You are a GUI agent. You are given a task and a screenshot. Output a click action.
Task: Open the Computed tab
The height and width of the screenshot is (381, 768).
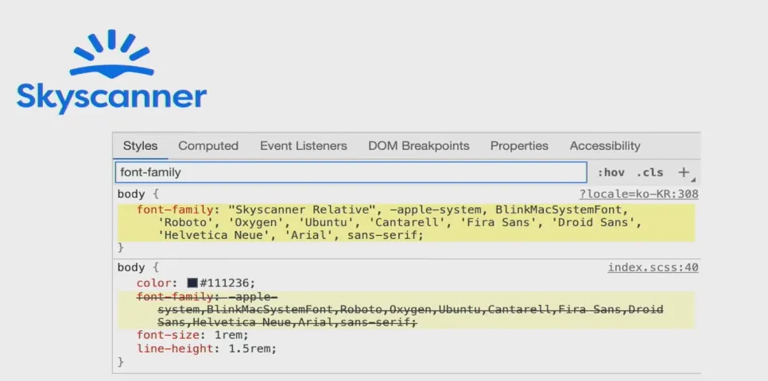(208, 146)
